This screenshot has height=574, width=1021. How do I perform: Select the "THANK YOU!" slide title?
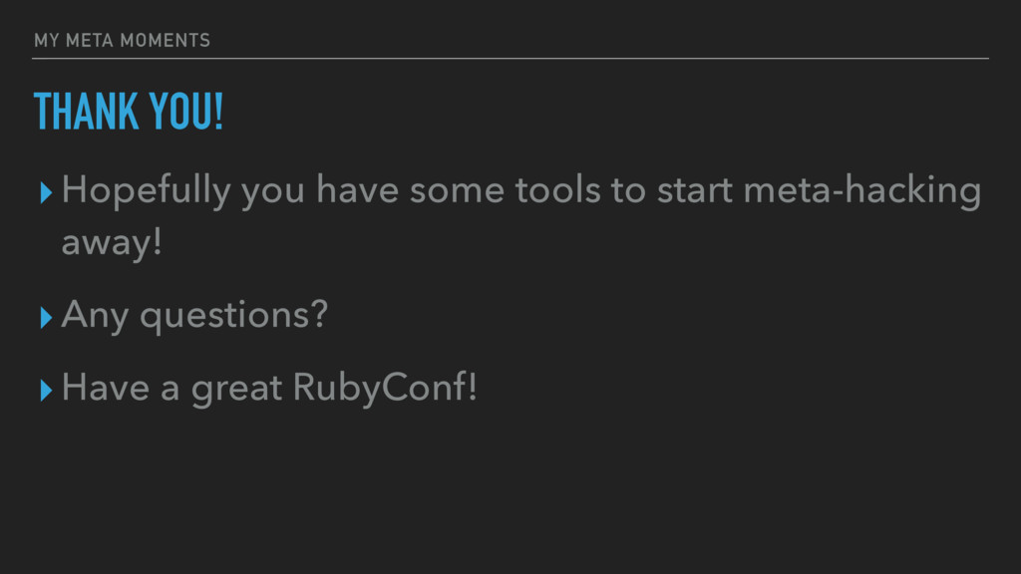coord(129,112)
